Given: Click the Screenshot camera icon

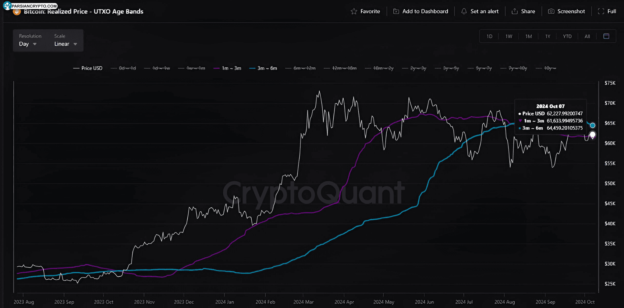Looking at the screenshot, I should pos(551,11).
